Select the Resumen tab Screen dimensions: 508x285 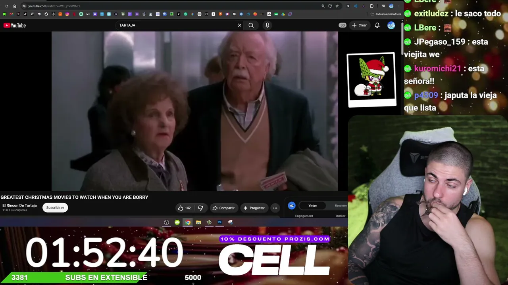[x=341, y=205]
